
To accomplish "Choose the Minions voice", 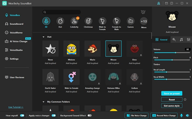I will point(72,49).
